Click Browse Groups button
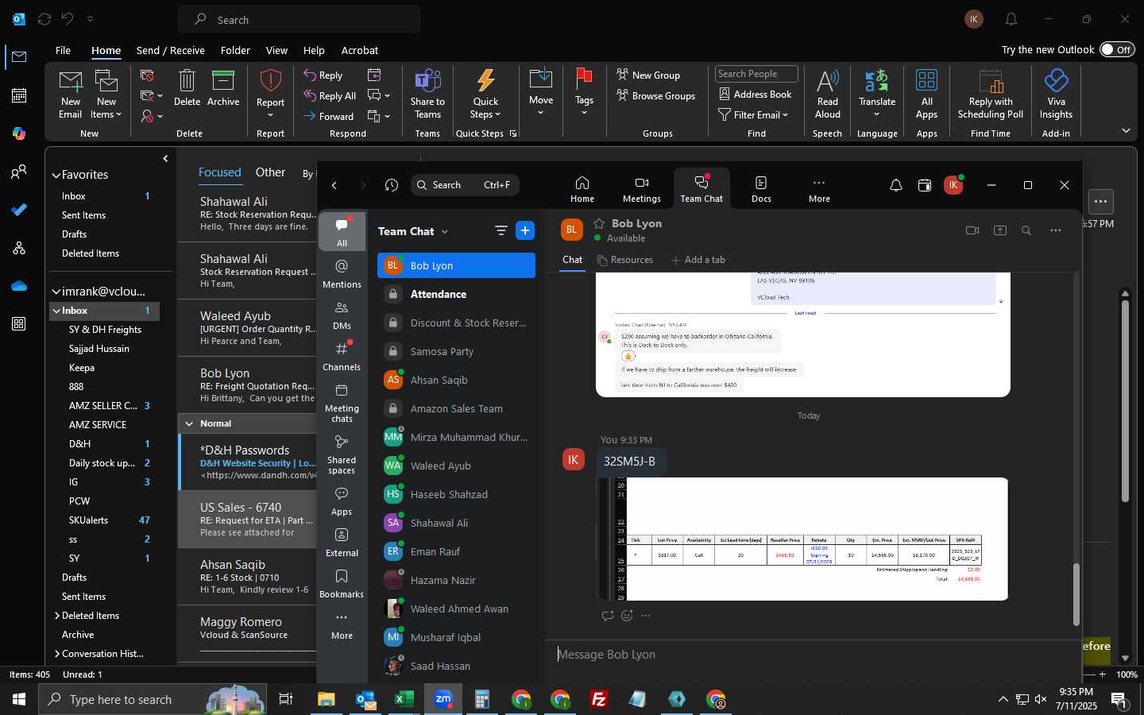This screenshot has height=715, width=1144. [655, 95]
